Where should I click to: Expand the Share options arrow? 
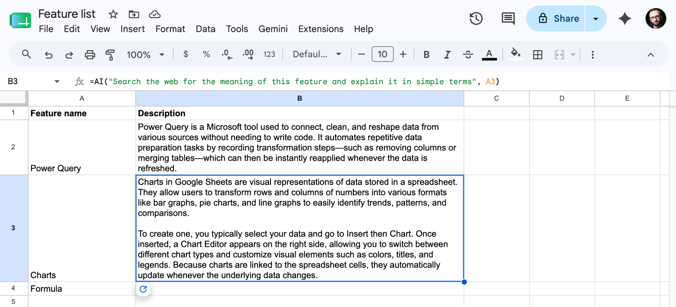tap(596, 18)
